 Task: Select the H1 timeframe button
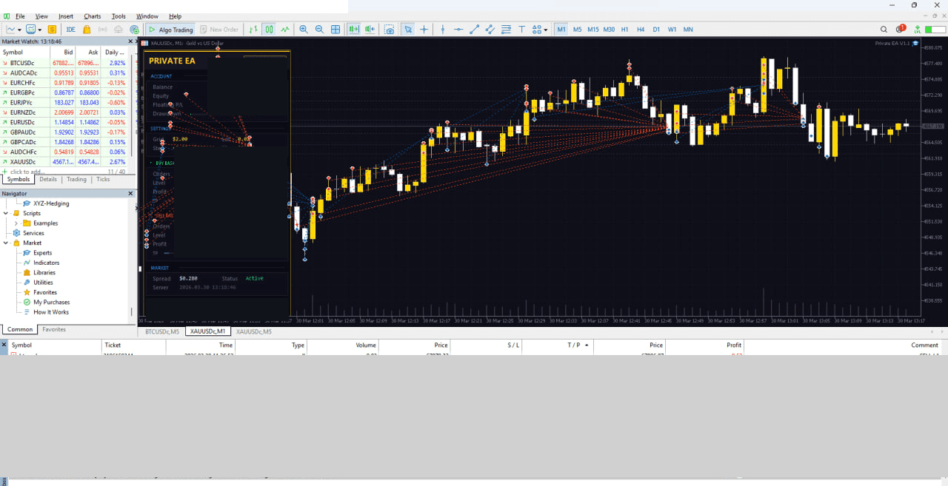624,30
